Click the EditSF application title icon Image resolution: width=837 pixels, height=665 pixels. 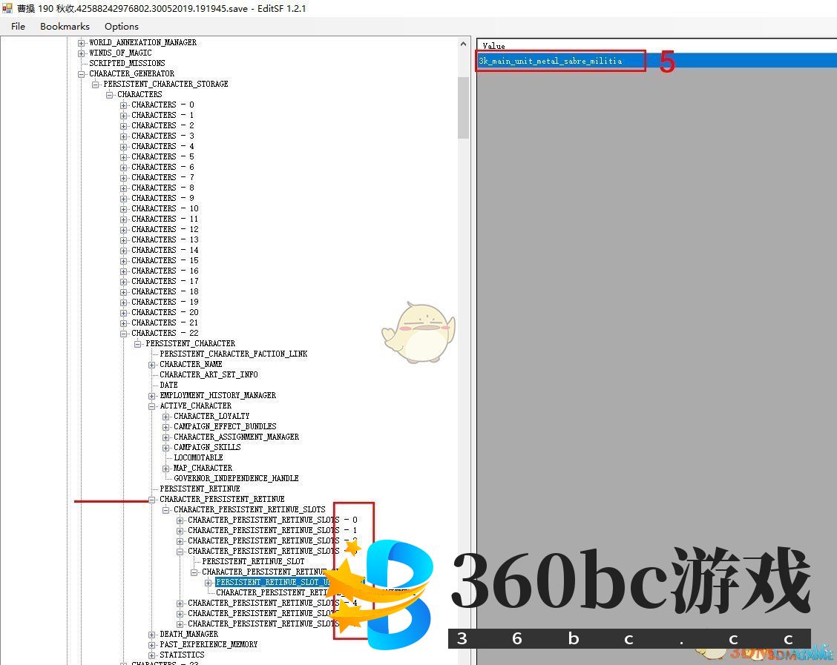point(7,8)
